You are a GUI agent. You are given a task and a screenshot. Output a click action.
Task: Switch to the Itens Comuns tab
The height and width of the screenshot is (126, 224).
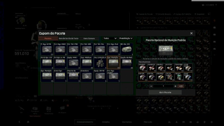[x=89, y=38]
